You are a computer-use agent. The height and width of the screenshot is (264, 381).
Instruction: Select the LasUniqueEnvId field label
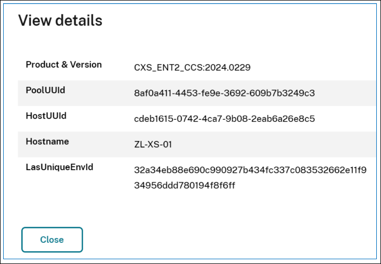(x=59, y=167)
